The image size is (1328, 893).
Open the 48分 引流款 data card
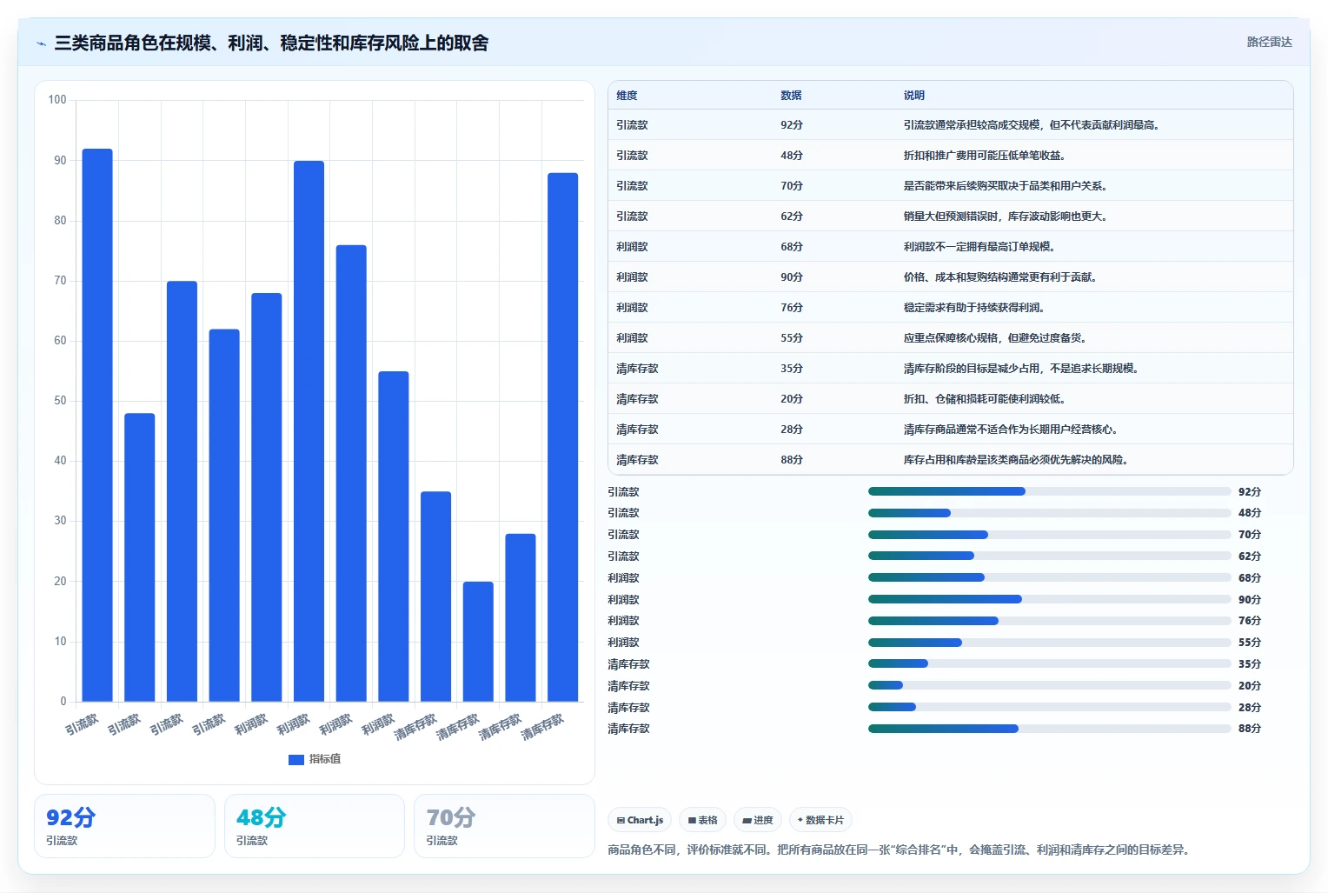click(315, 826)
